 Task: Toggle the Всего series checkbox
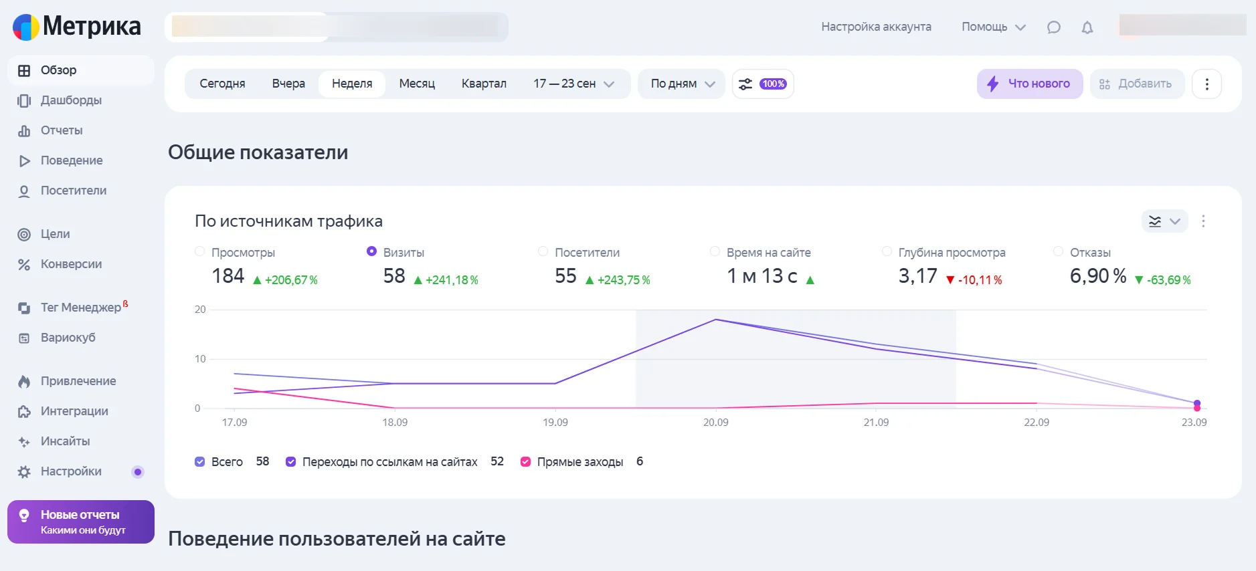pos(199,462)
